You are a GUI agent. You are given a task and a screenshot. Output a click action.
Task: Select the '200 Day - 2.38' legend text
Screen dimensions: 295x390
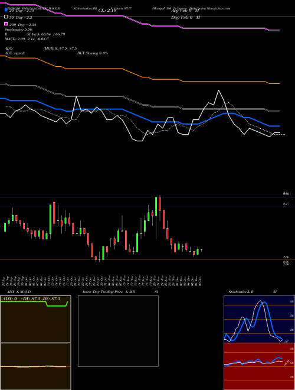(22, 25)
